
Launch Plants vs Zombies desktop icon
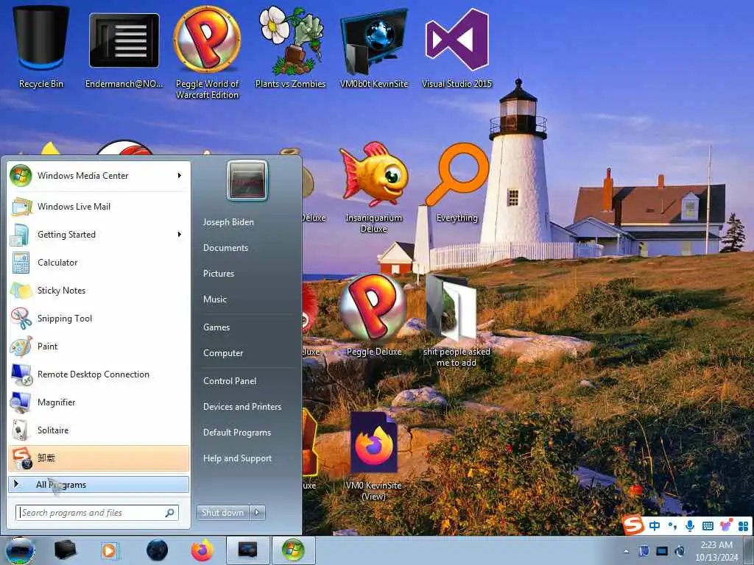click(x=290, y=46)
